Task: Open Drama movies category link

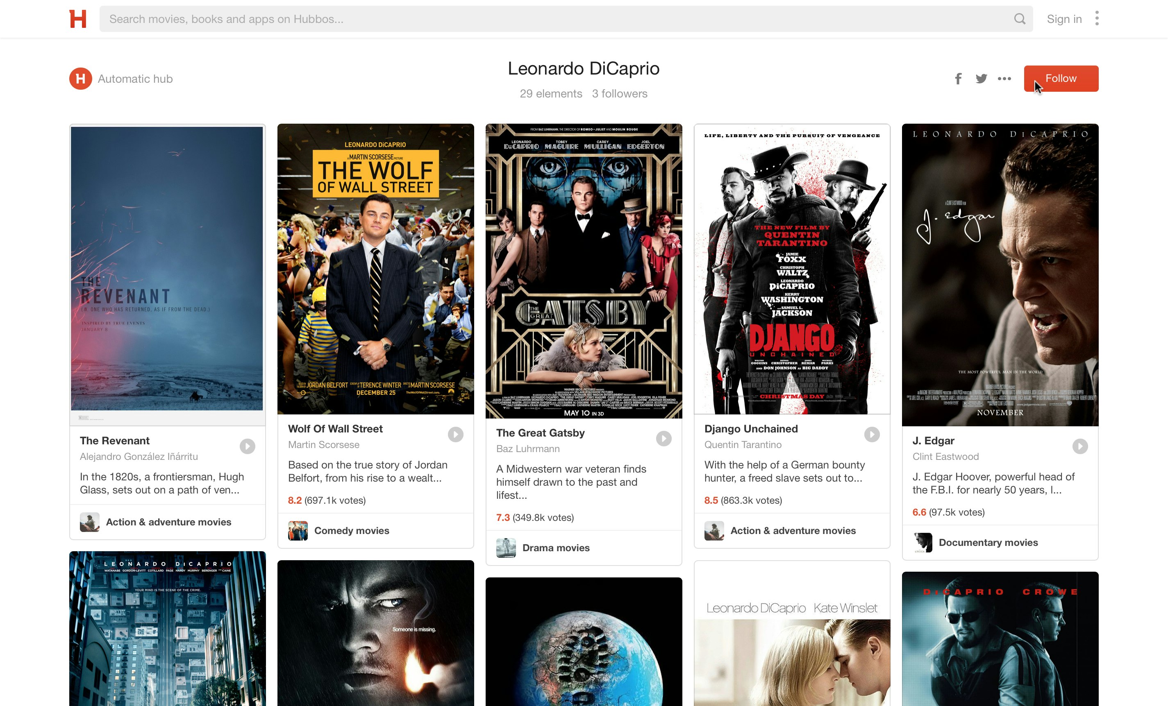Action: [556, 548]
